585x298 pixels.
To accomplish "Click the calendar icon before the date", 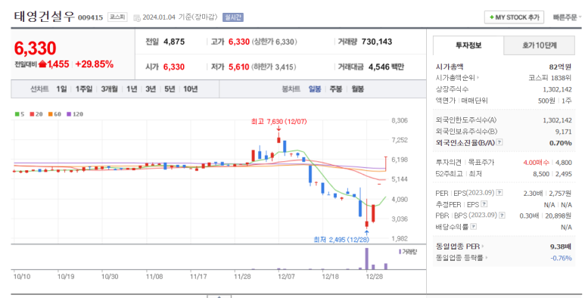I will tap(137, 17).
